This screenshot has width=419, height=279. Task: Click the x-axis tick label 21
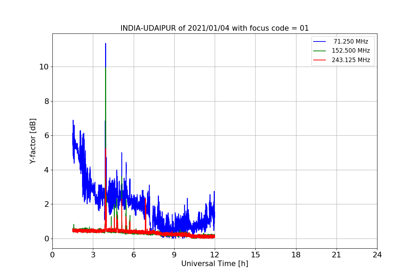(x=337, y=255)
